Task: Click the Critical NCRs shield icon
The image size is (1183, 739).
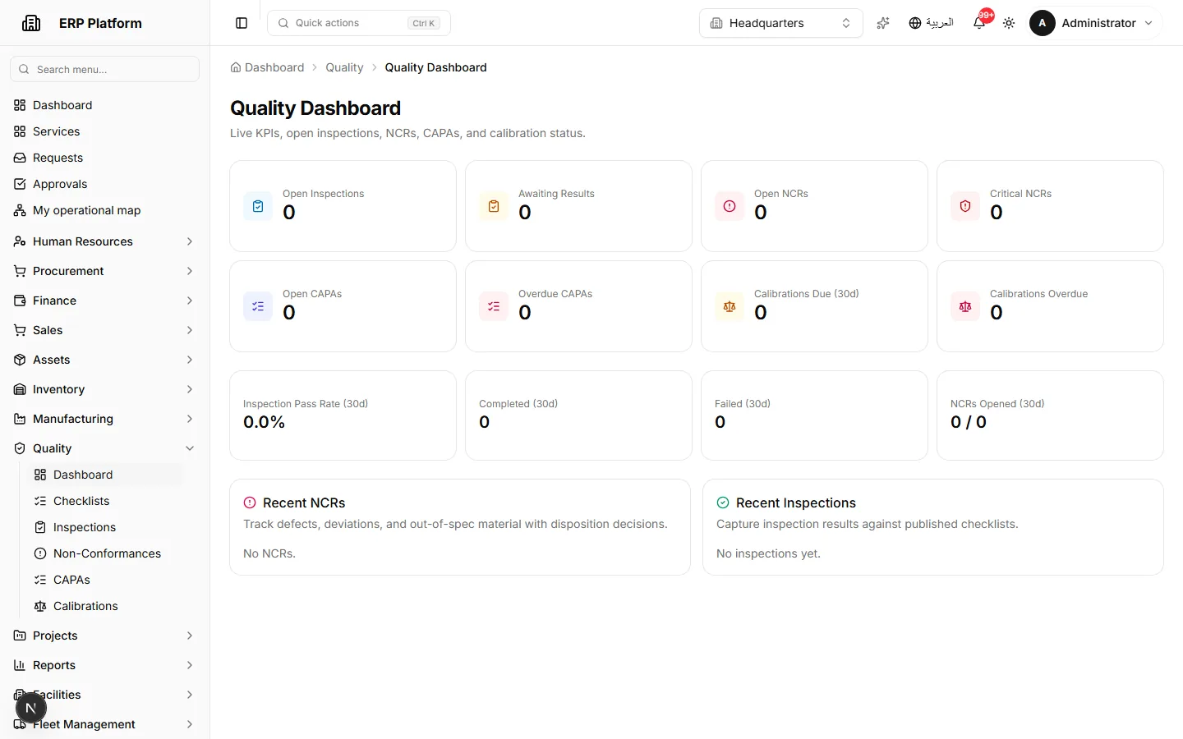Action: coord(965,206)
